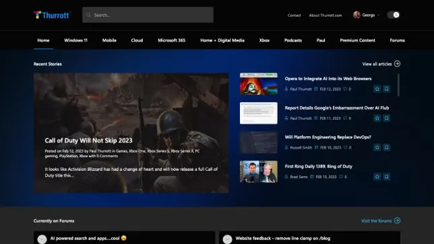434x244 pixels.
Task: Click comment icon on Google Flub article
Action: [x=345, y=118]
